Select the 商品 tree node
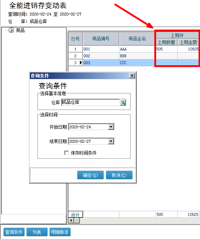Image resolution: width=200 pixels, height=239 pixels. click(x=20, y=30)
